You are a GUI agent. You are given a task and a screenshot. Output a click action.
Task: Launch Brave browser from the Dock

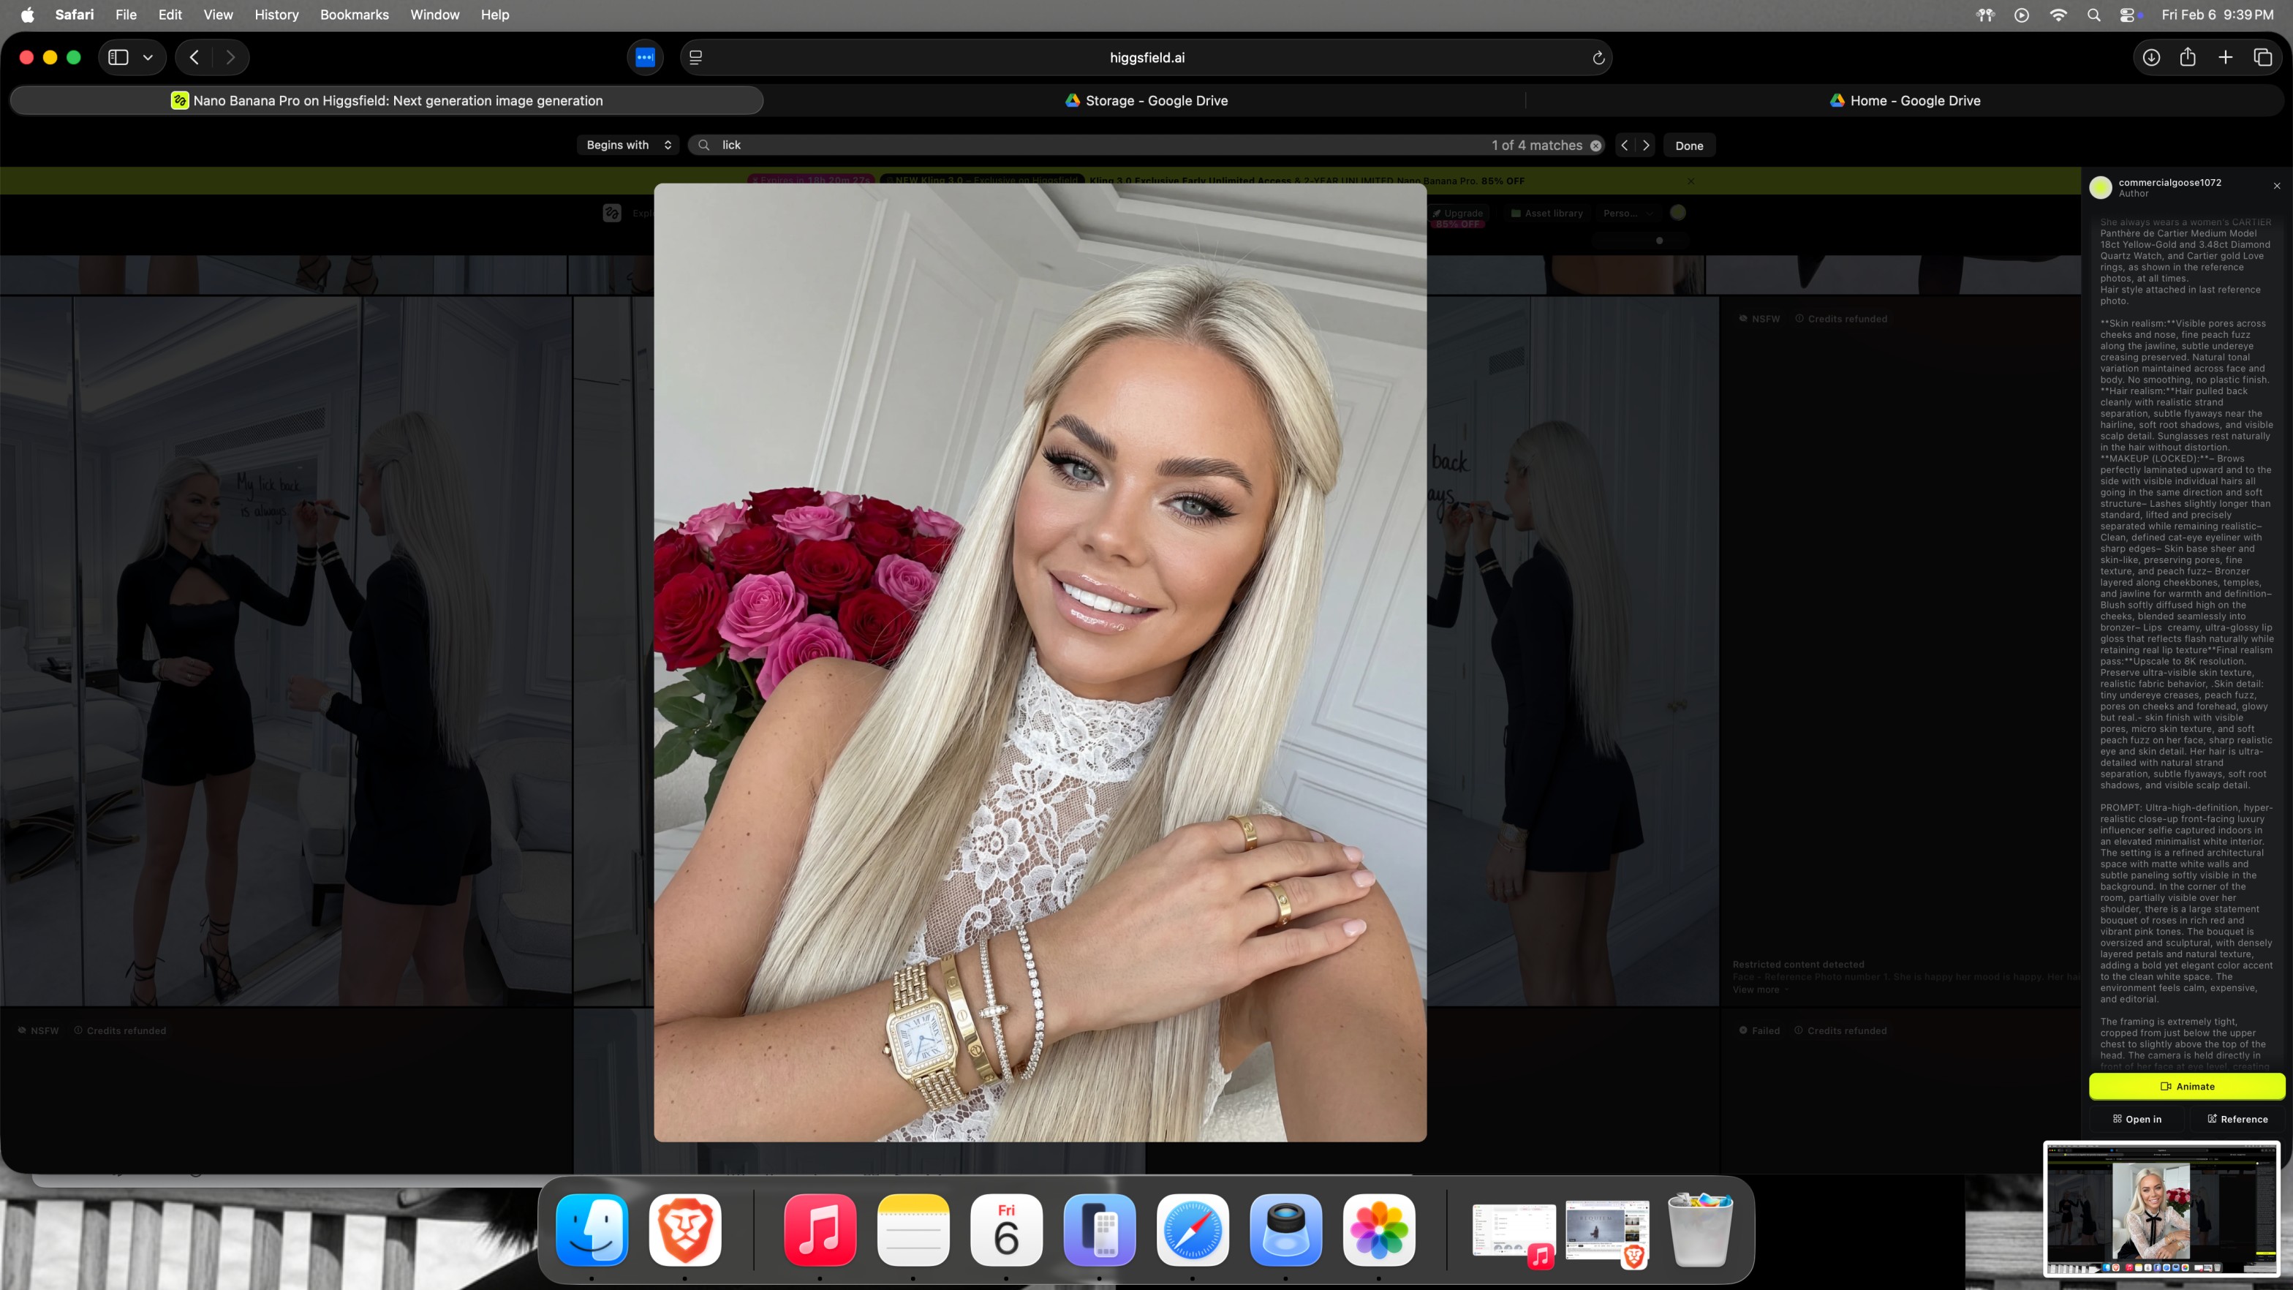tap(684, 1229)
